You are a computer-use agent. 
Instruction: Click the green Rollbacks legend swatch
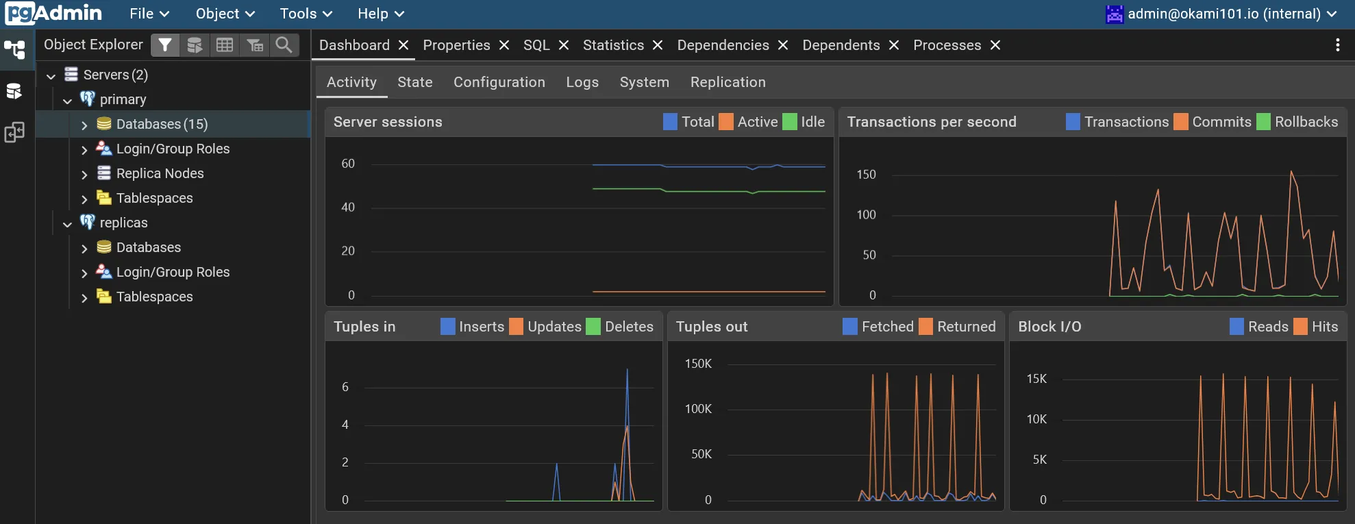tap(1263, 122)
